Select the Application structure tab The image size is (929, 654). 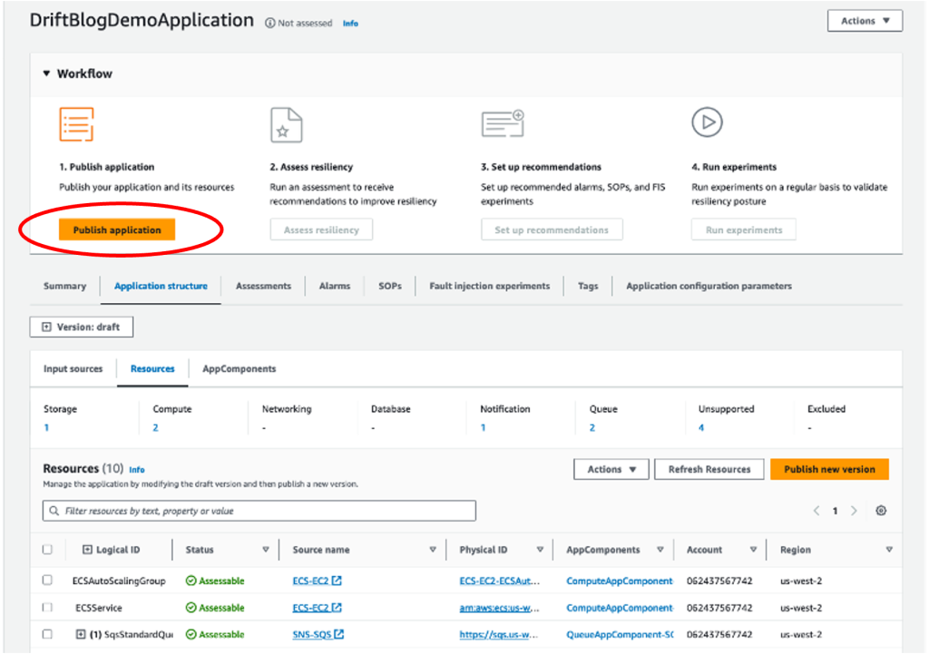[x=161, y=286]
